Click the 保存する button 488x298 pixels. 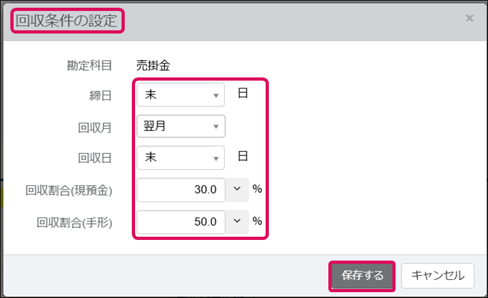[x=362, y=275]
